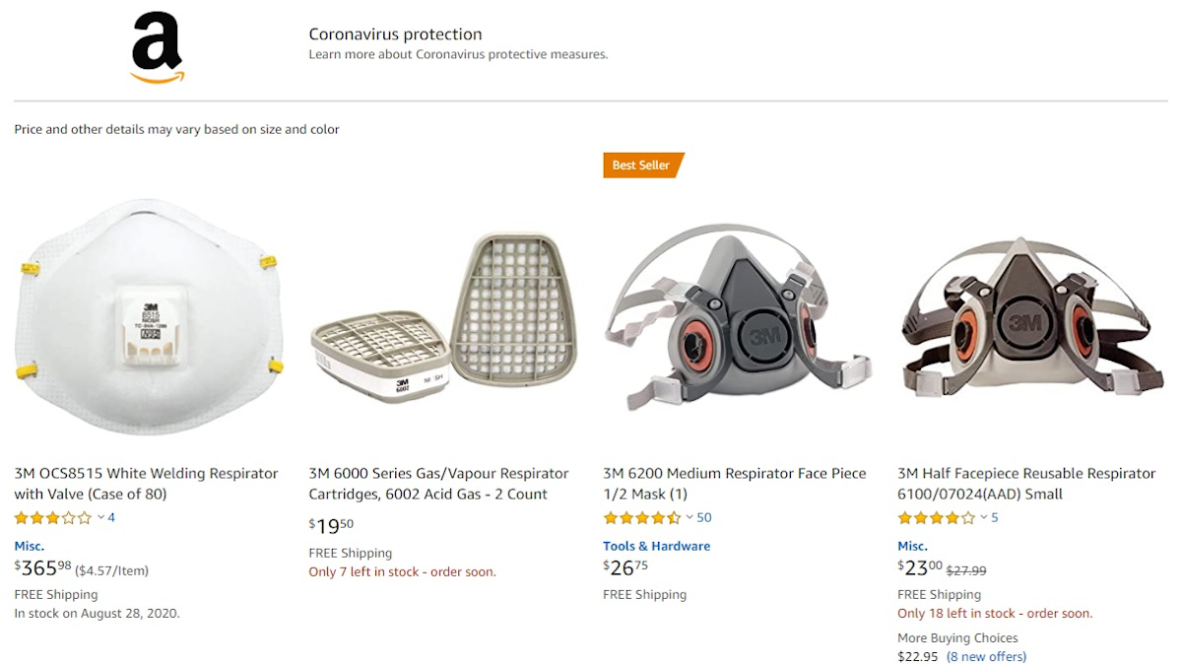The image size is (1182, 665).
Task: View the 50 reviews count link
Action: pos(704,518)
